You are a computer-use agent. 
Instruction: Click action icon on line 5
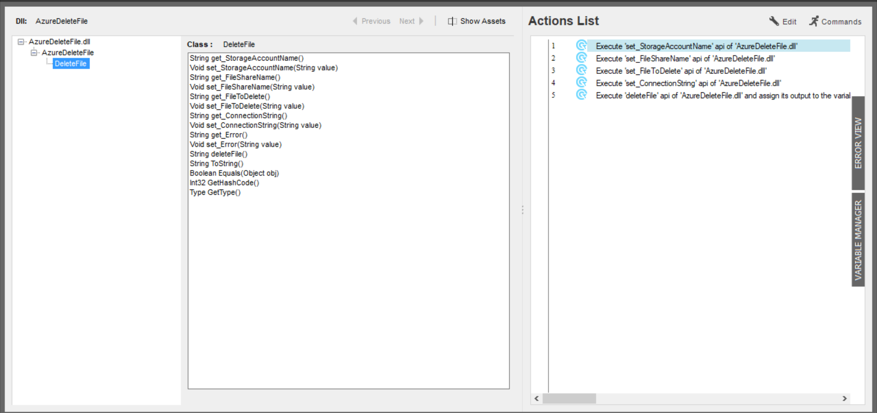click(x=581, y=95)
